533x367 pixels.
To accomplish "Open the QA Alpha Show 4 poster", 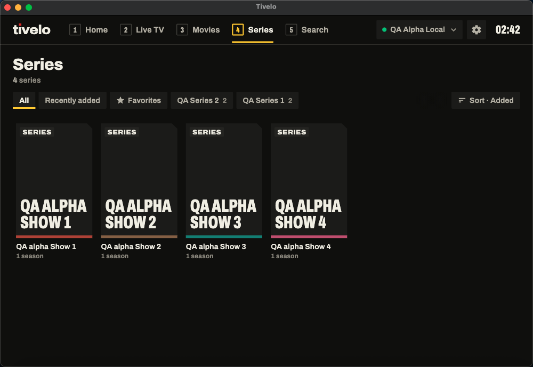I will pyautogui.click(x=309, y=181).
